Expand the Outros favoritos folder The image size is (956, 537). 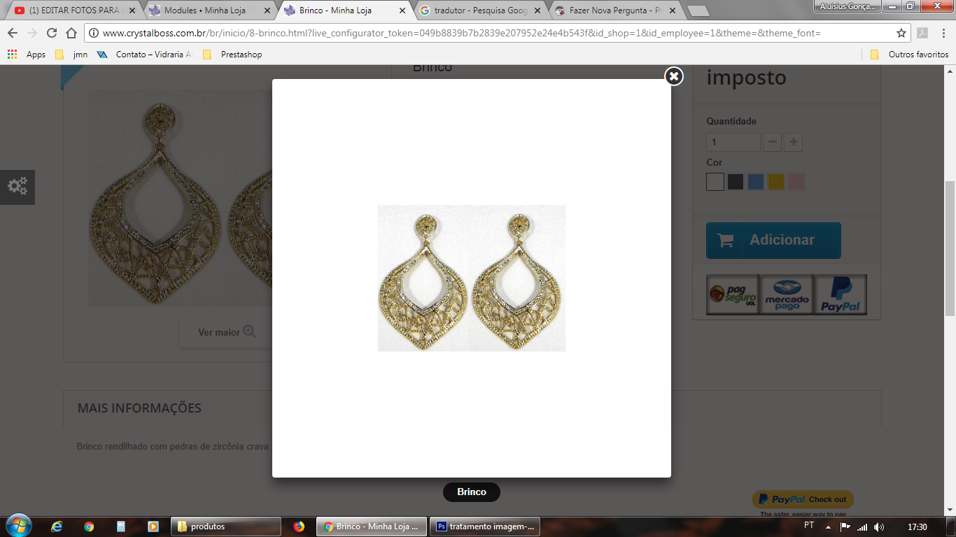click(x=909, y=55)
